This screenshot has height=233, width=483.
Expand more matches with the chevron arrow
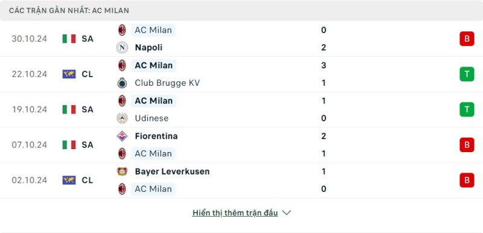[286, 212]
